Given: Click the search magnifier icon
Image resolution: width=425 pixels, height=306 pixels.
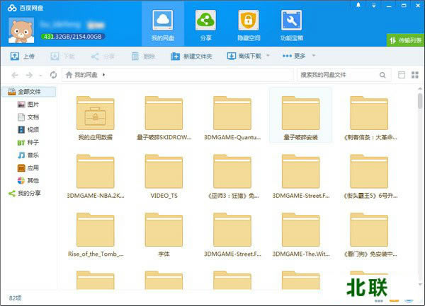Looking at the screenshot, I should tap(382, 75).
